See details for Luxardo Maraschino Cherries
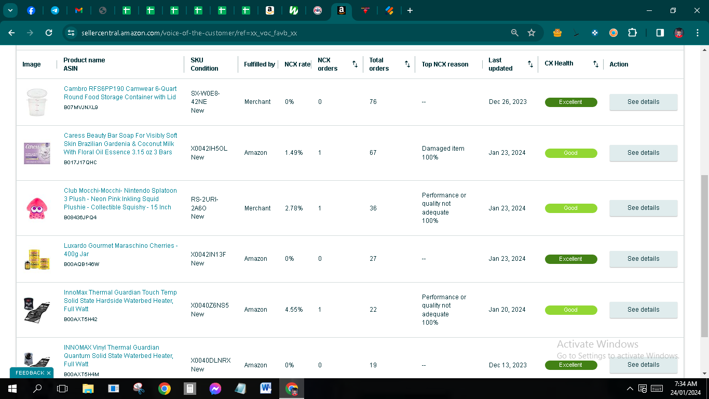The width and height of the screenshot is (709, 399). point(643,259)
